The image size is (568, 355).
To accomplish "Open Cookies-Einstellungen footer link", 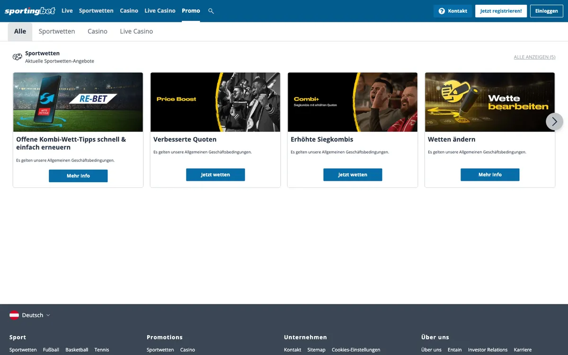I will point(356,350).
